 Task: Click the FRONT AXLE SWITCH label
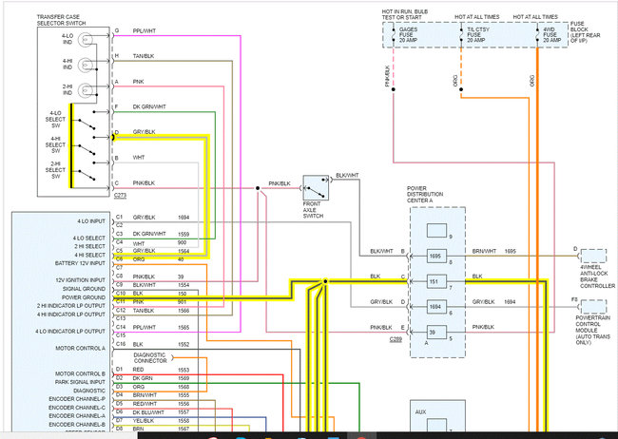[313, 210]
